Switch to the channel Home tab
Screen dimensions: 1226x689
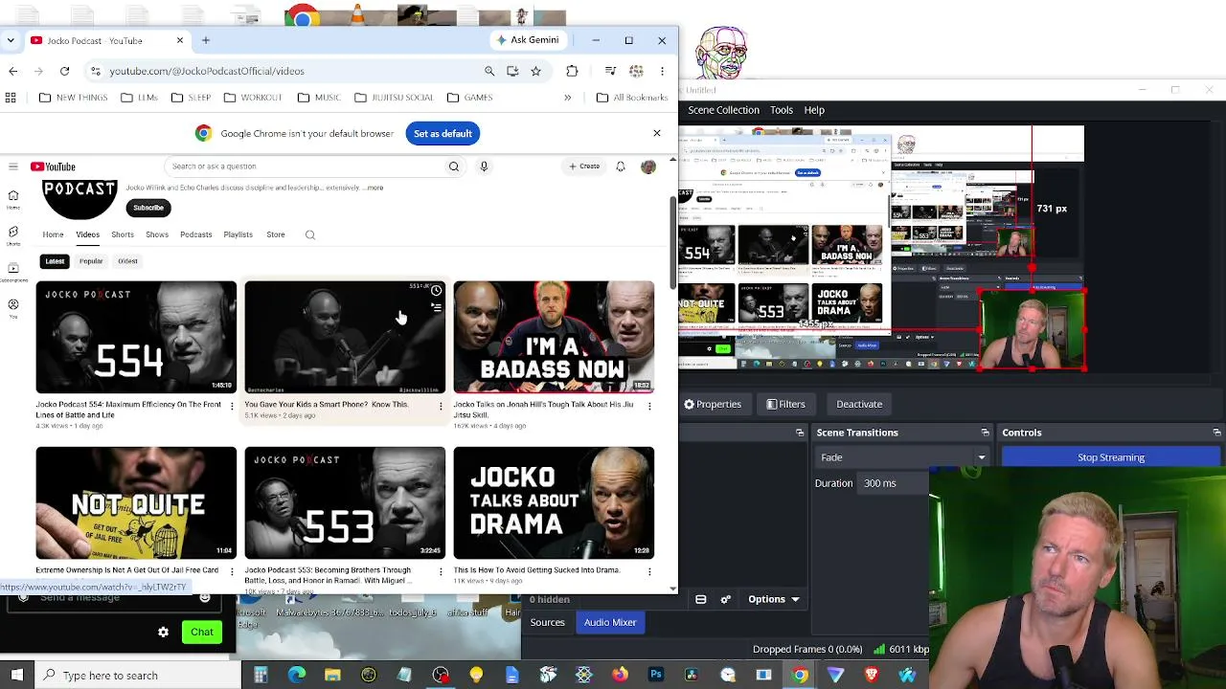pyautogui.click(x=53, y=234)
